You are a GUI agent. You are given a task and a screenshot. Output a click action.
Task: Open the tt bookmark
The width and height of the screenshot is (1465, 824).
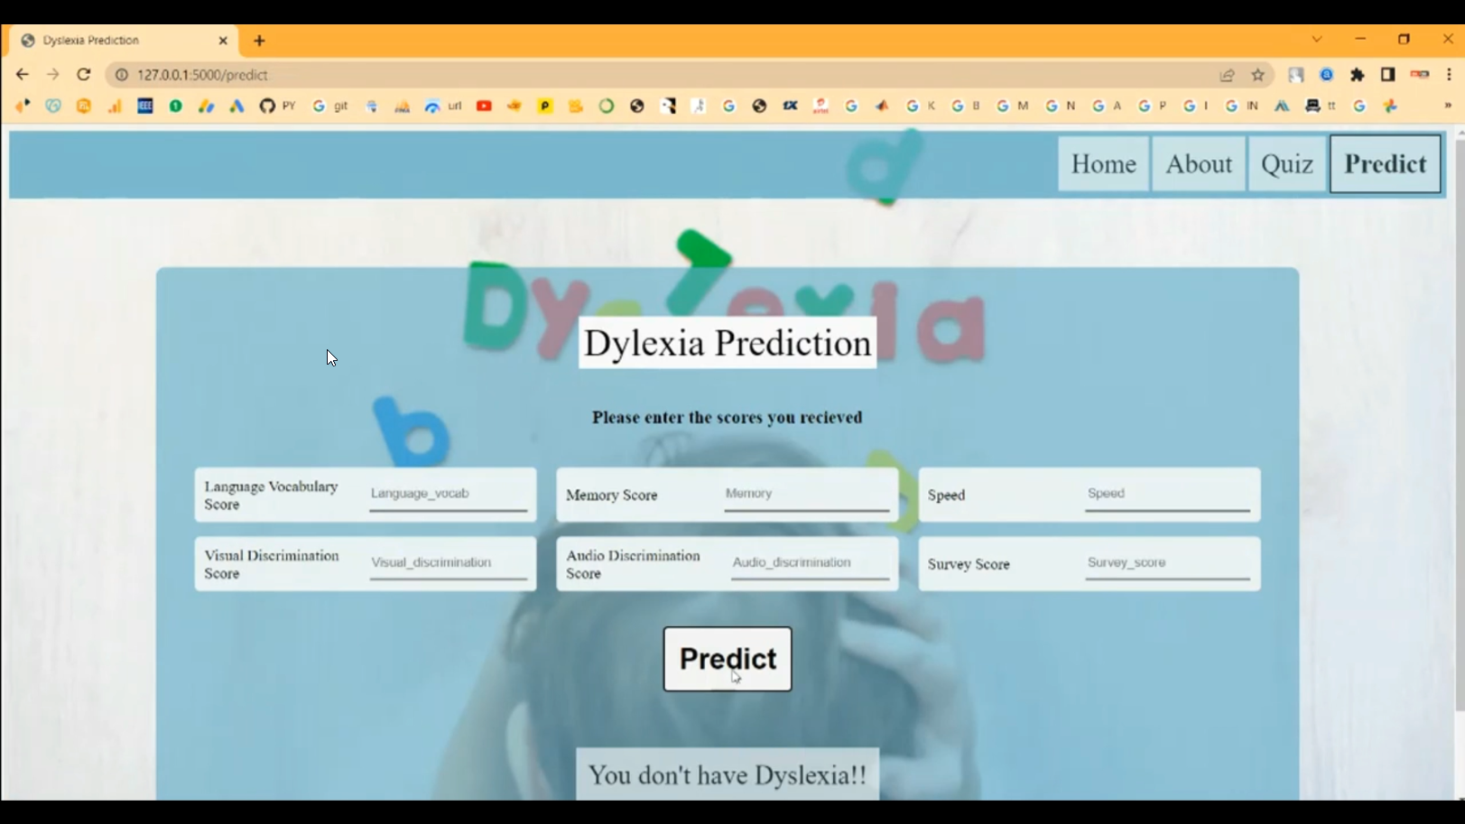pos(1321,106)
